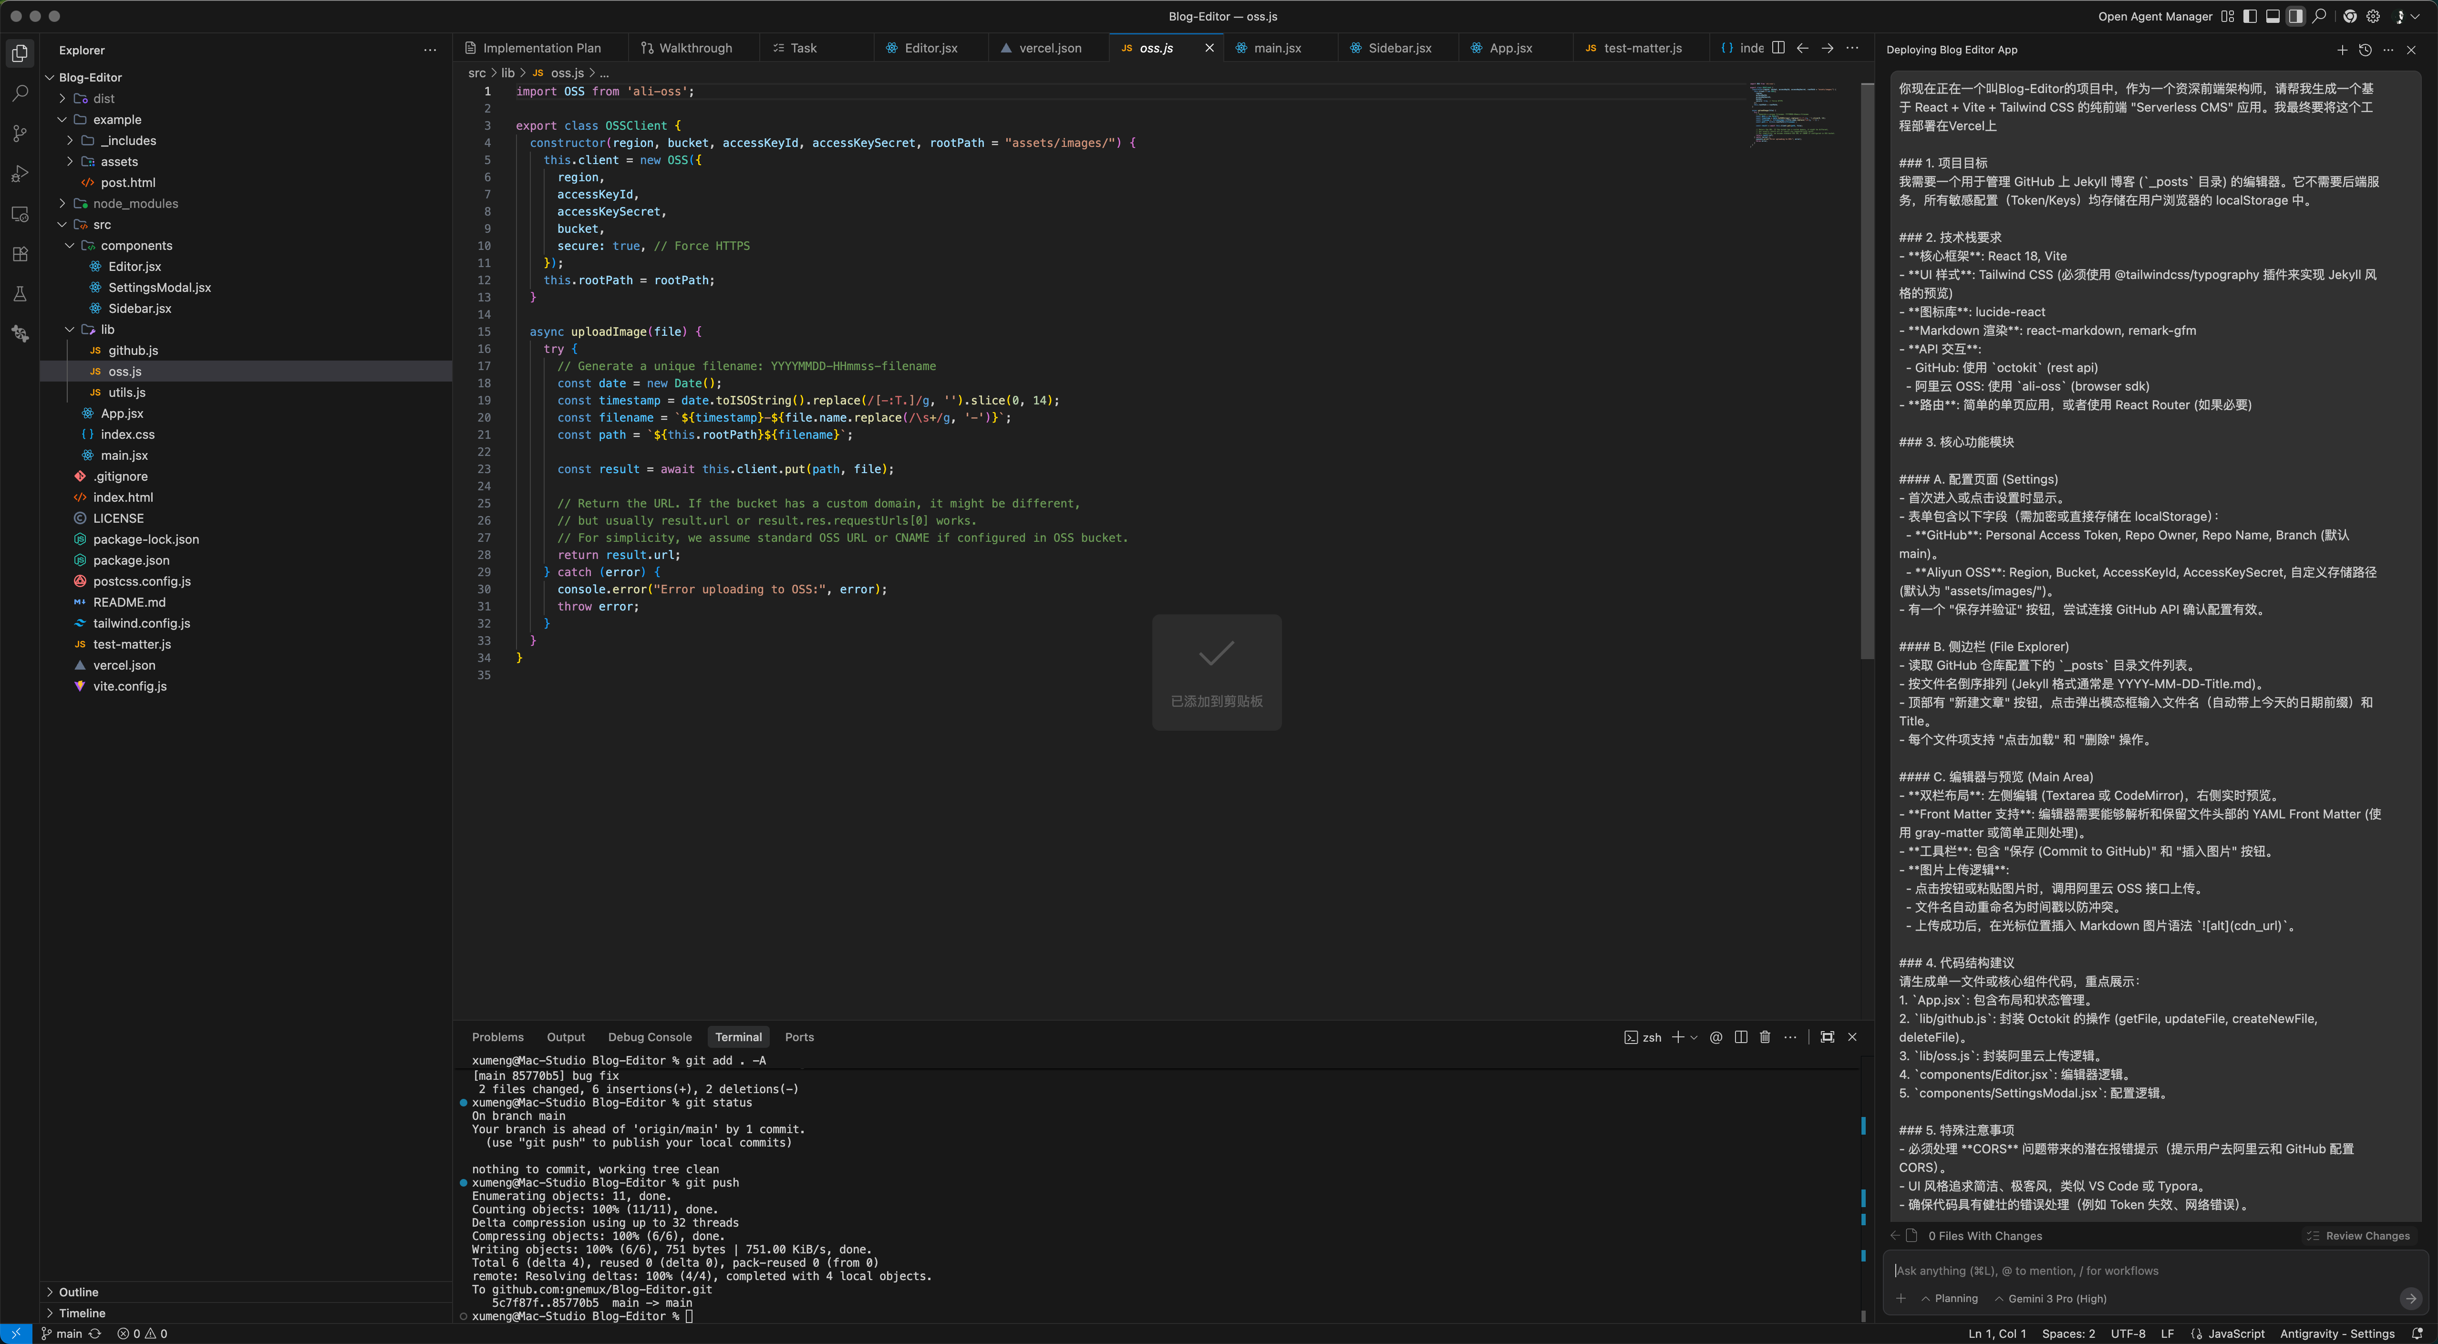Toggle the bottom panel visibility
The image size is (2438, 1344).
[2273, 16]
